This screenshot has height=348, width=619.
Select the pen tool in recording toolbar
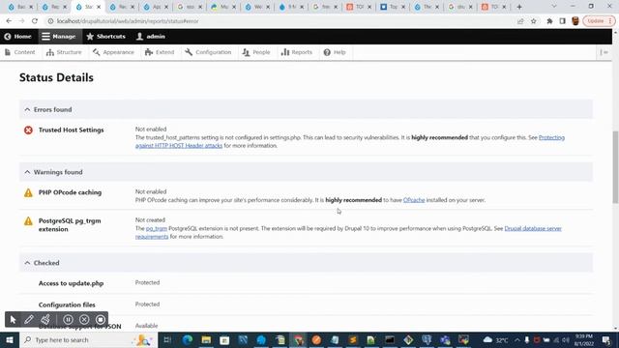pyautogui.click(x=29, y=320)
